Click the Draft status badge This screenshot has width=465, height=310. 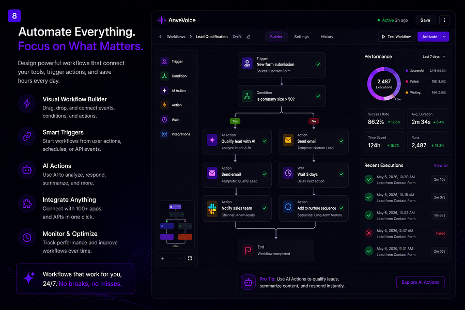(x=237, y=37)
